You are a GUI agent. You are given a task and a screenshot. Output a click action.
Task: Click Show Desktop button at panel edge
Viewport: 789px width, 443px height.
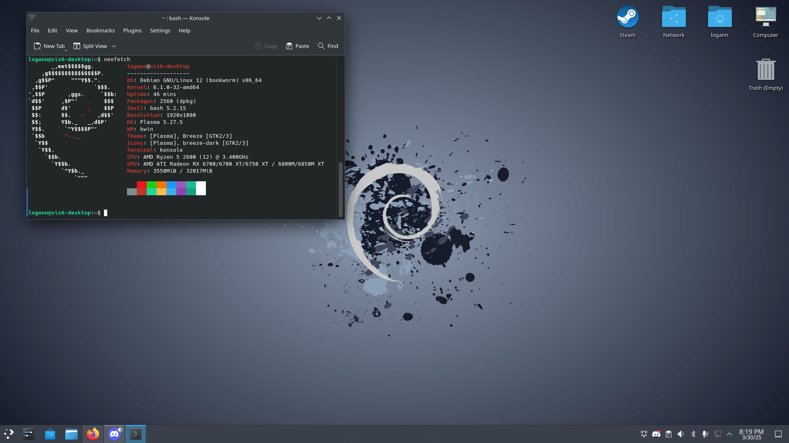point(778,434)
